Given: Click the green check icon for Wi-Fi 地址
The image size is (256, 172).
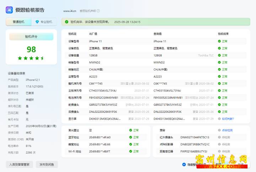Looking at the screenshot, I should pos(130,151).
